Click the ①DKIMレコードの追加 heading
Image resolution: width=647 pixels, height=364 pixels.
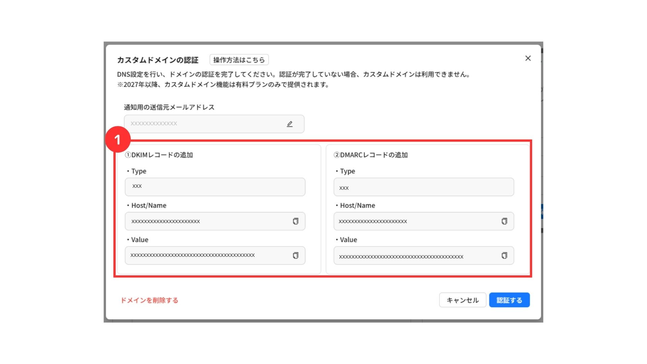159,155
